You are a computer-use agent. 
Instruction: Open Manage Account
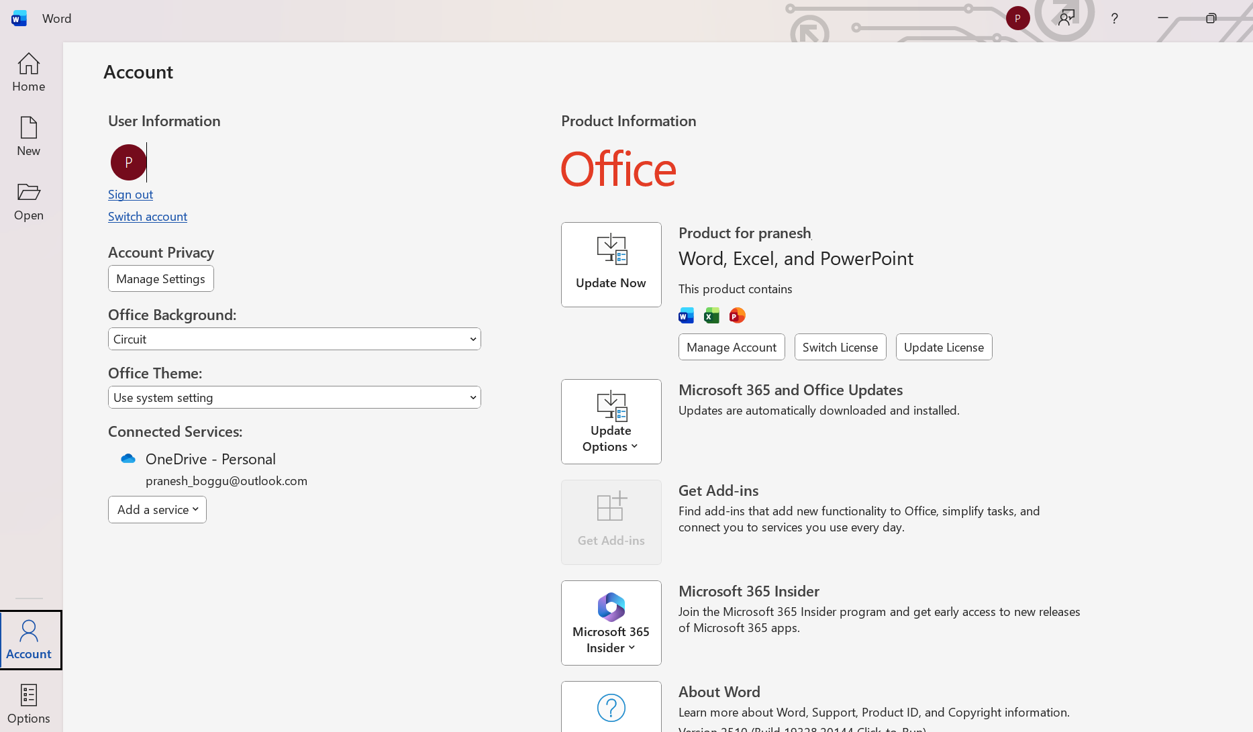tap(732, 347)
